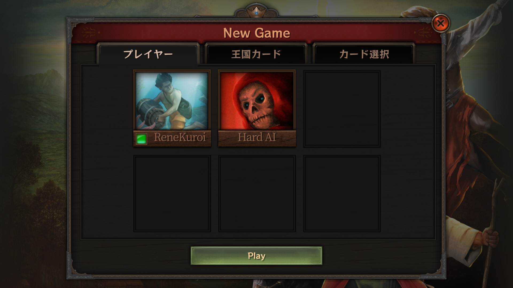Click the ornament left of the title
The height and width of the screenshot is (288, 513).
coord(90,33)
